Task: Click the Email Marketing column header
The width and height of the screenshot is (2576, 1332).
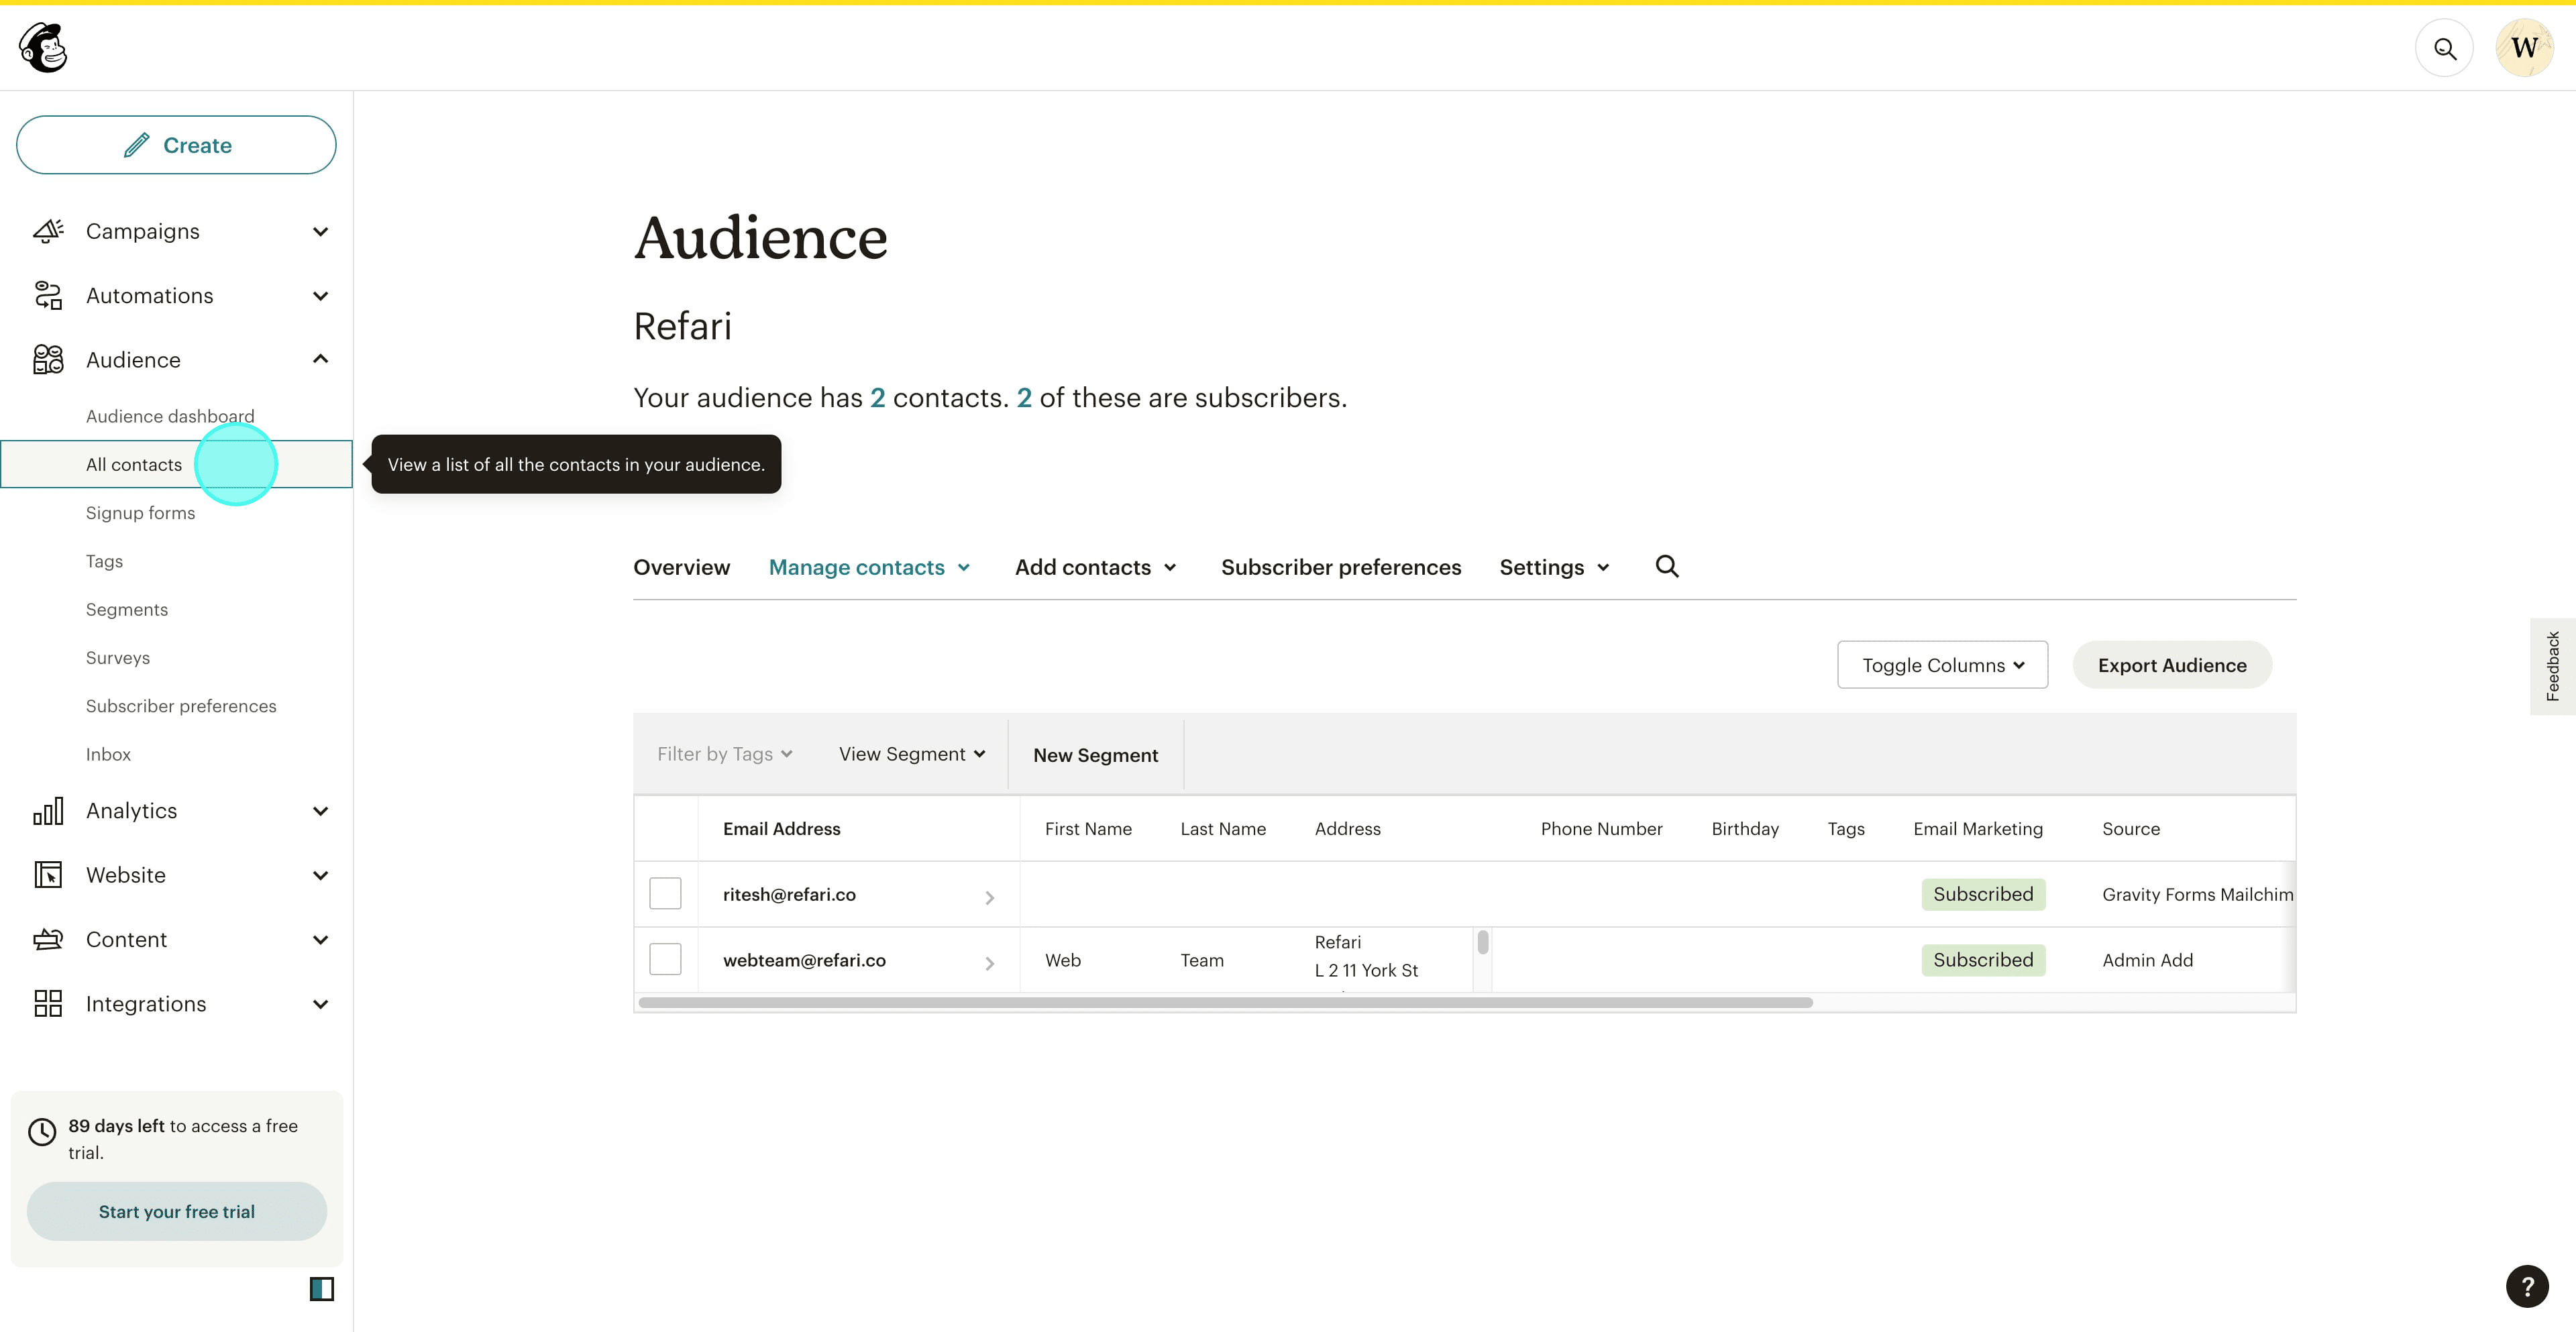Action: pos(1978,829)
